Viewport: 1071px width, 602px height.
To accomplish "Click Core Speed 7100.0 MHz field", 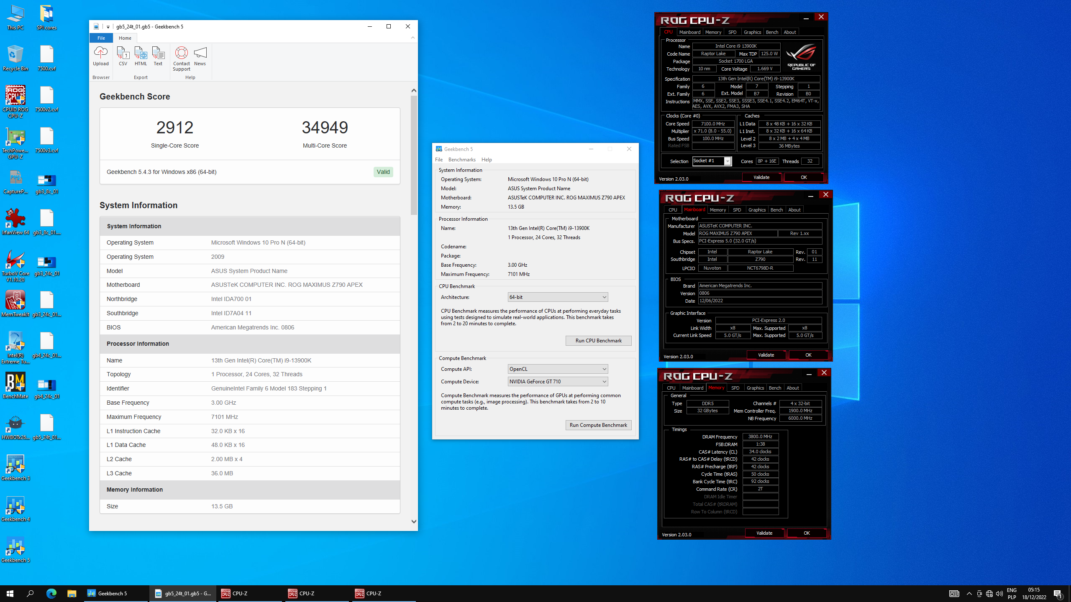I will 713,124.
